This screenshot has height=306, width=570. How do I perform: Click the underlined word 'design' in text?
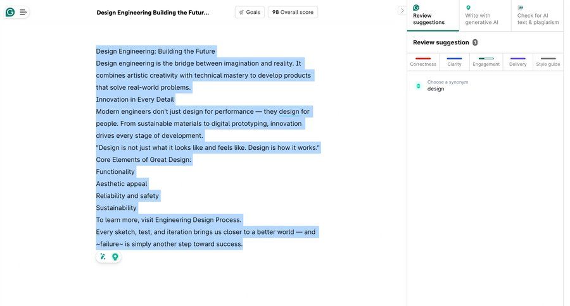[289, 111]
